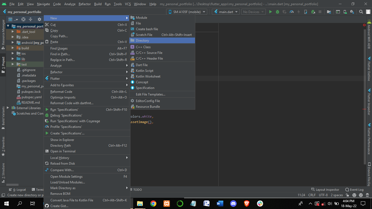Click Copy Path in context menu
Image resolution: width=372 pixels, height=209 pixels.
click(x=87, y=36)
